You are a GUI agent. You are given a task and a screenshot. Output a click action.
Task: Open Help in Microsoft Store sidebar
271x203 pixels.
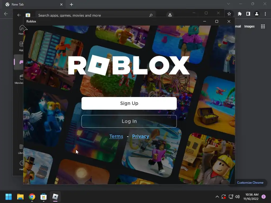click(x=21, y=165)
